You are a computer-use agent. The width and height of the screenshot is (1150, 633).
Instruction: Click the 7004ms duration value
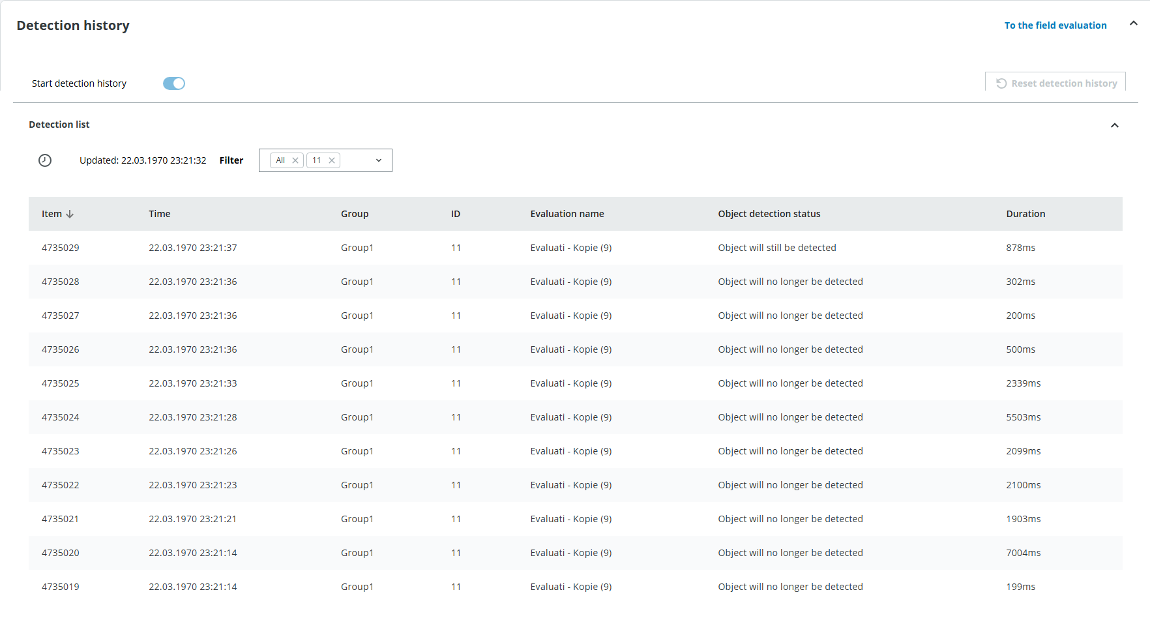coord(1024,553)
